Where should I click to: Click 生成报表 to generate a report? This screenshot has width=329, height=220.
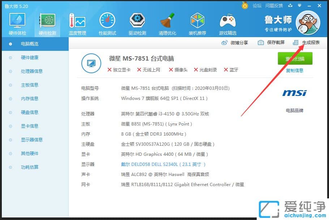tap(311, 42)
